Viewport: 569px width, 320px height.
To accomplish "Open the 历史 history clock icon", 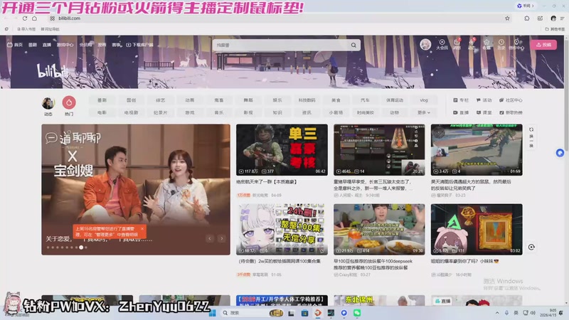I will click(x=501, y=45).
